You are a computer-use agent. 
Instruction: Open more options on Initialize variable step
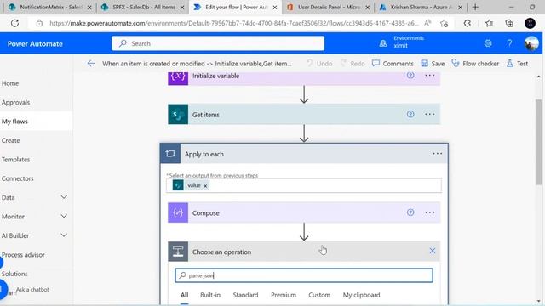[x=429, y=76]
